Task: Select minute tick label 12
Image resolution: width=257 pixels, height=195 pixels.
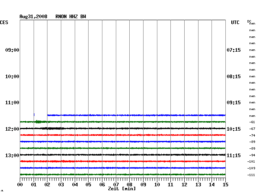Action: [x=184, y=185]
